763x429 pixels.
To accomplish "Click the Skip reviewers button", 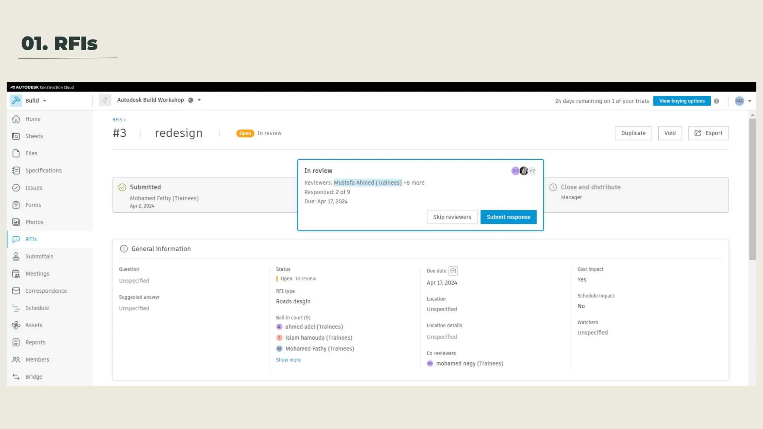I will pos(452,217).
